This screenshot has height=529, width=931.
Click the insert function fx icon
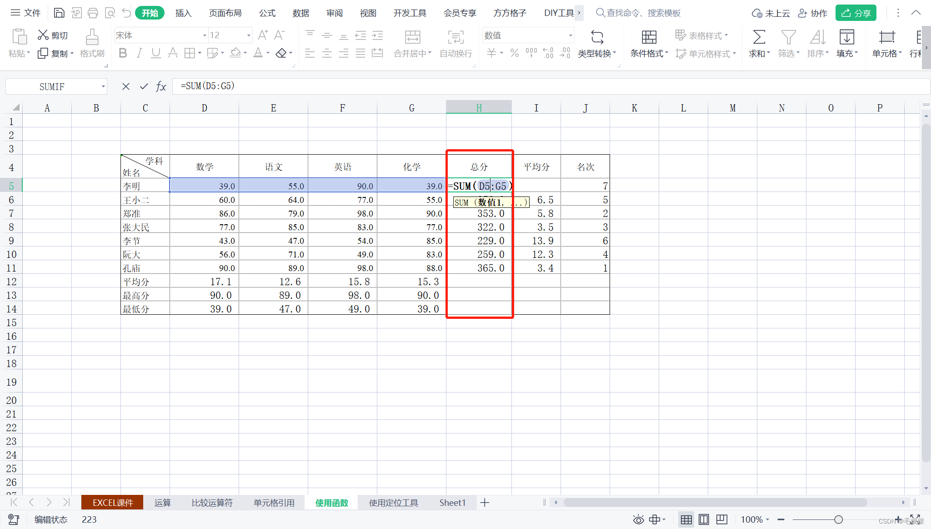tap(161, 86)
